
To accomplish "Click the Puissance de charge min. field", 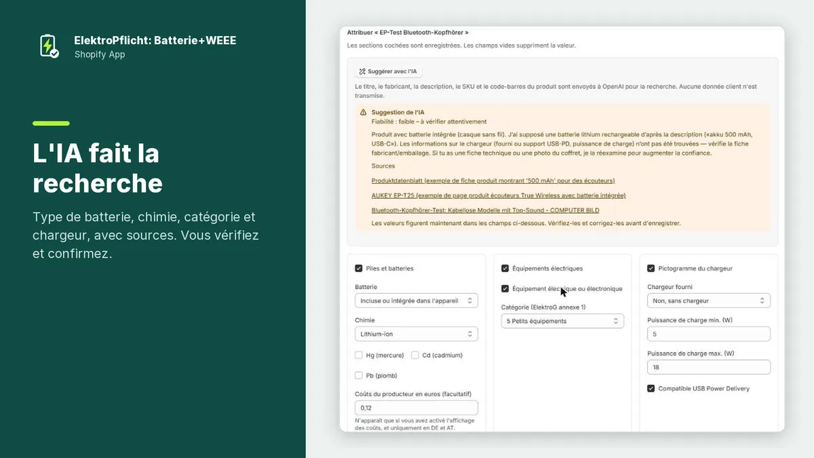I will click(x=709, y=334).
